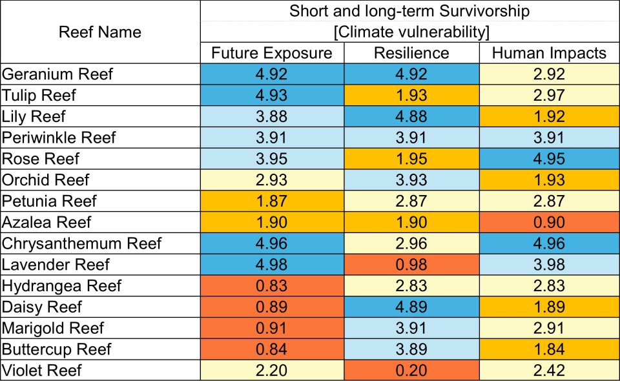This screenshot has height=381, width=620.
Task: Select the Future Exposure column header
Action: [x=272, y=53]
